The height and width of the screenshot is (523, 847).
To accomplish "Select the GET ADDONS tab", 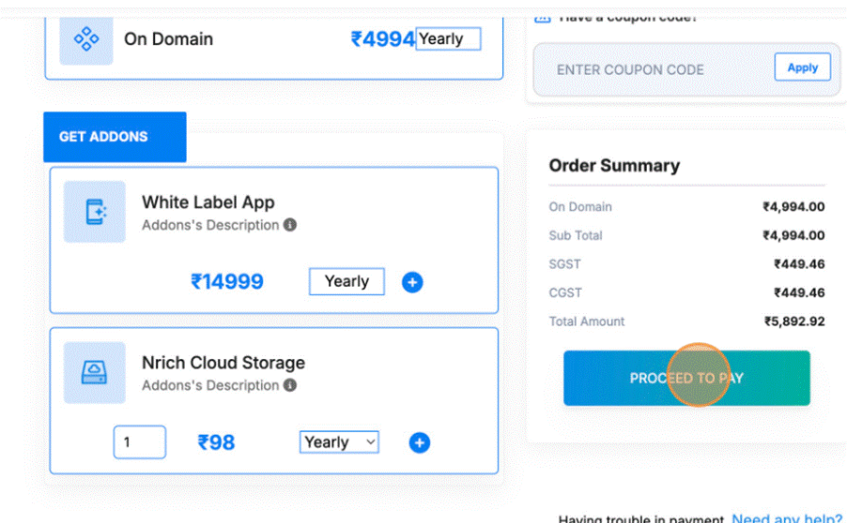I will [x=114, y=137].
